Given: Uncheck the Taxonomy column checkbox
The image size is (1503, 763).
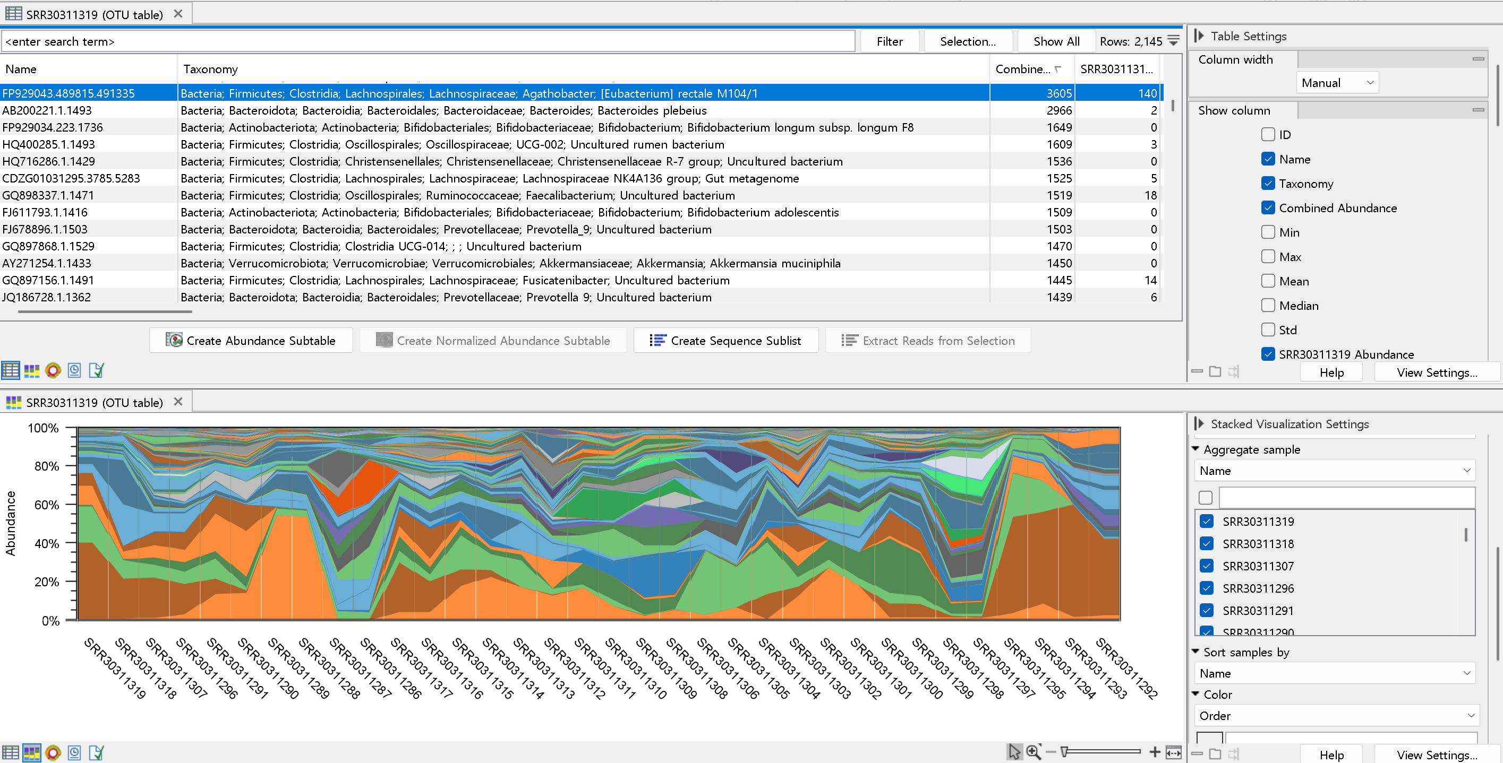Looking at the screenshot, I should point(1267,184).
